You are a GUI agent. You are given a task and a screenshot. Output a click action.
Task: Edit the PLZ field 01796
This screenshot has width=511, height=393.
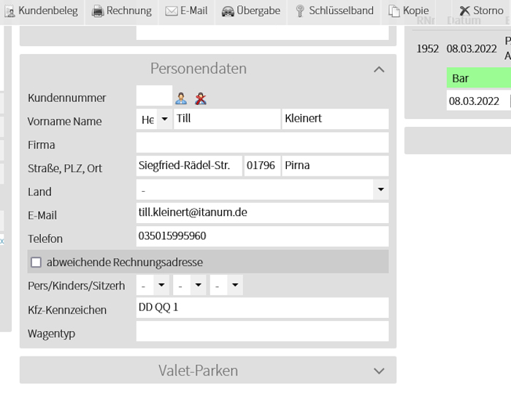262,166
